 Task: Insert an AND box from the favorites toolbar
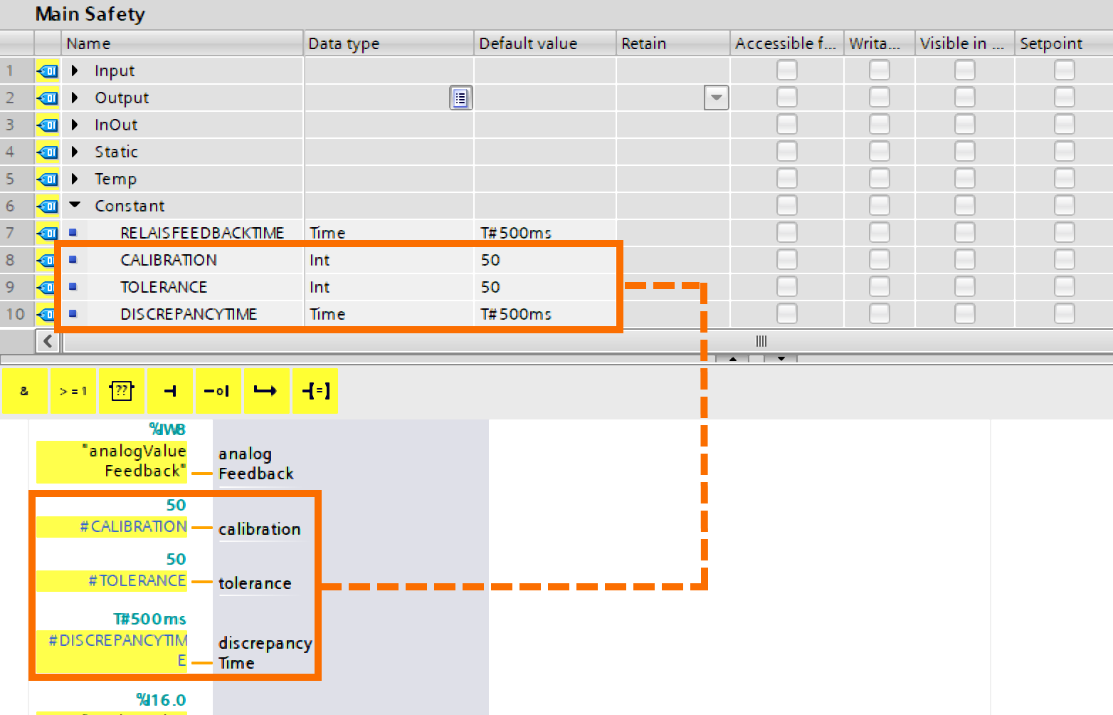(x=25, y=391)
